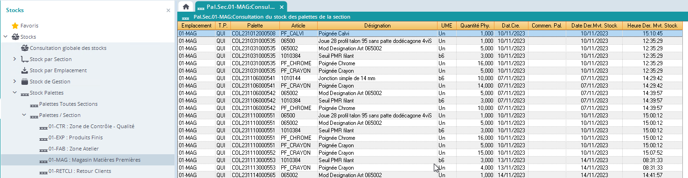Click the time cell 15:07:52
The image size is (688, 178).
point(652,153)
